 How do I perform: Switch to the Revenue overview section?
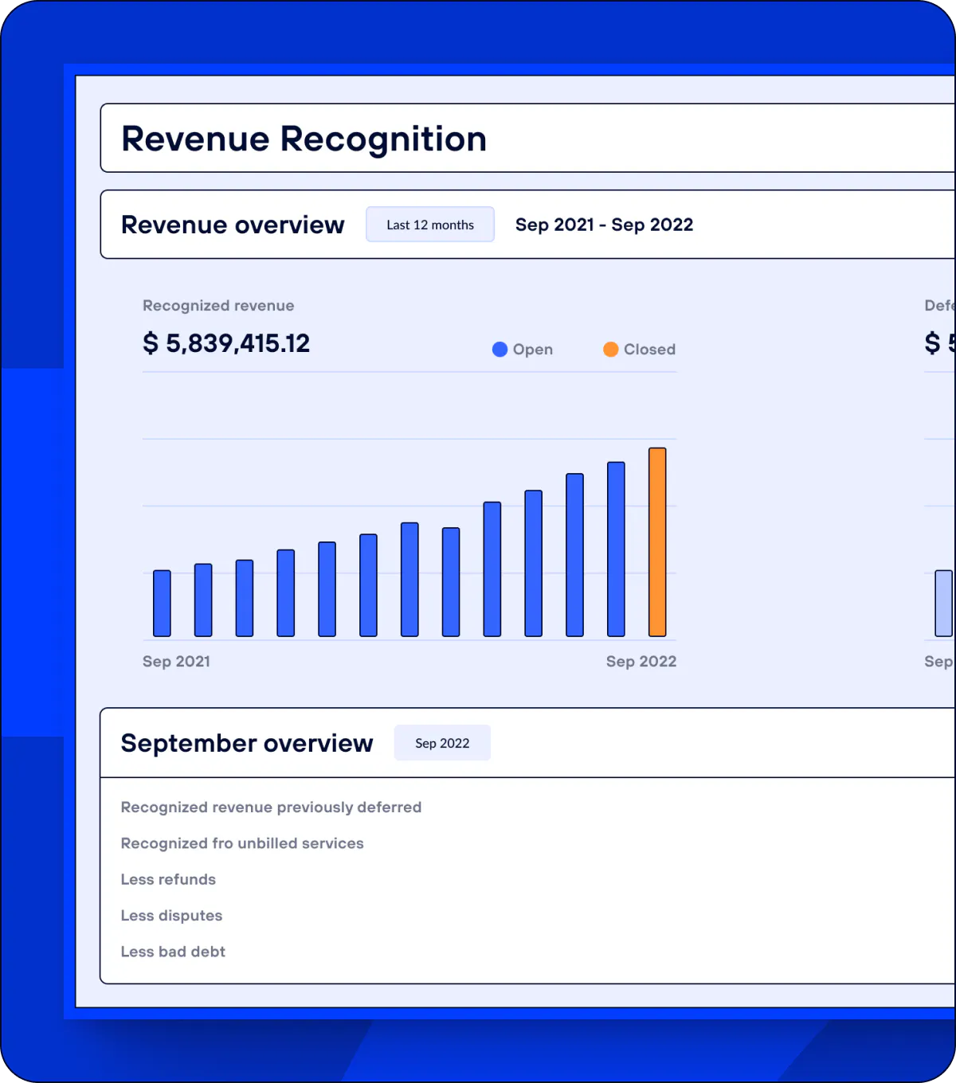click(232, 225)
